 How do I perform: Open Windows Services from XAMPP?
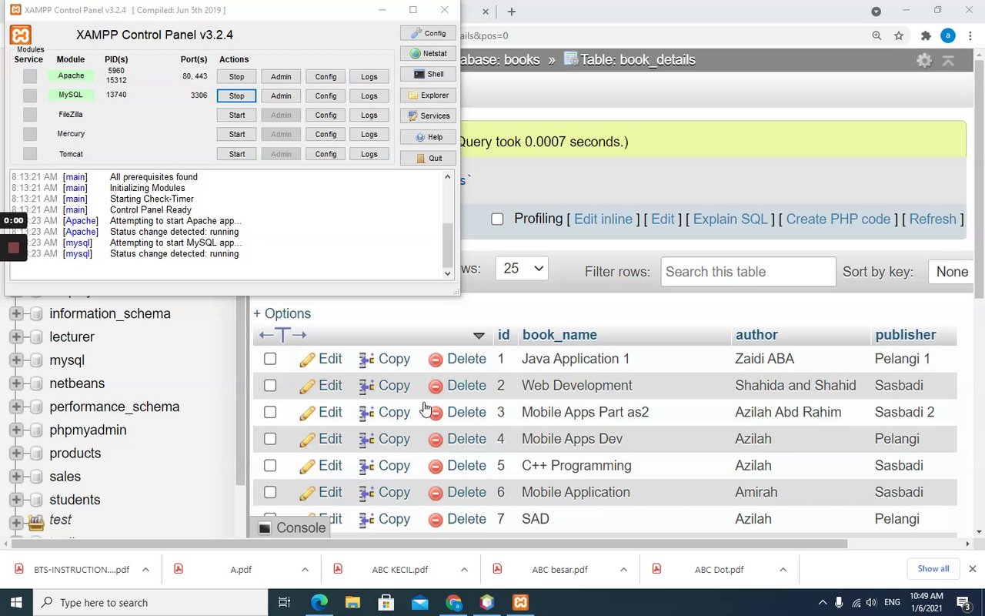428,115
